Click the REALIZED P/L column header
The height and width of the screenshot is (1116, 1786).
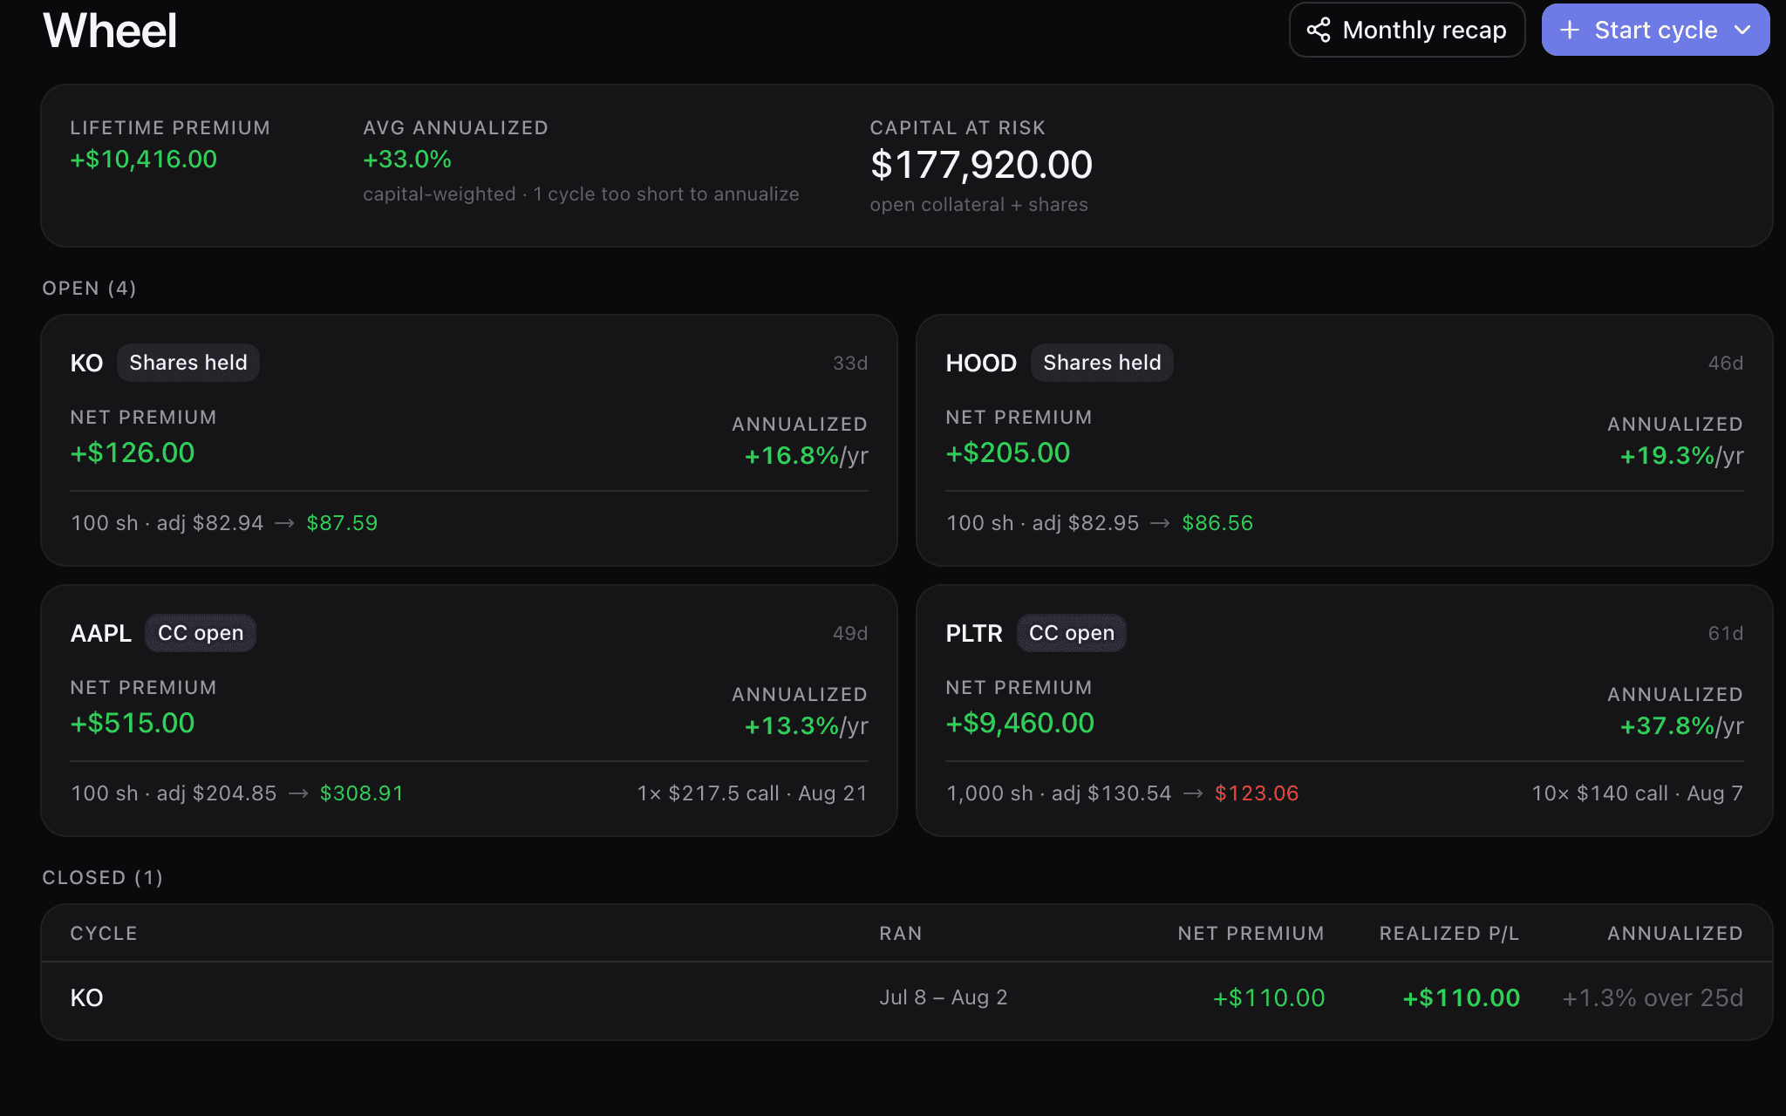click(x=1449, y=934)
